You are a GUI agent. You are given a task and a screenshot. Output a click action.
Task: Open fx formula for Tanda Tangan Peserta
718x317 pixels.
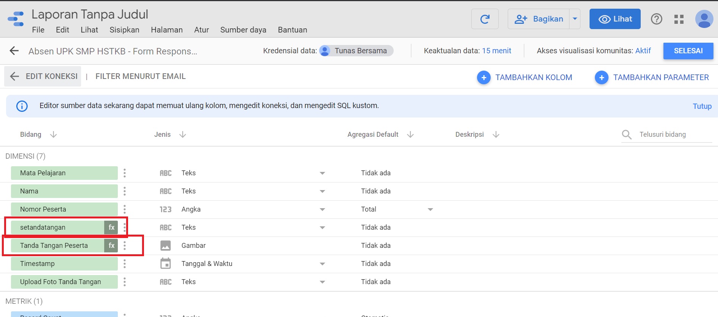tap(111, 246)
